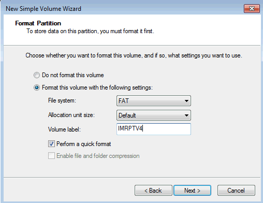Toggle the 'Perform a quick format' checkbox
The width and height of the screenshot is (263, 203).
coord(51,144)
